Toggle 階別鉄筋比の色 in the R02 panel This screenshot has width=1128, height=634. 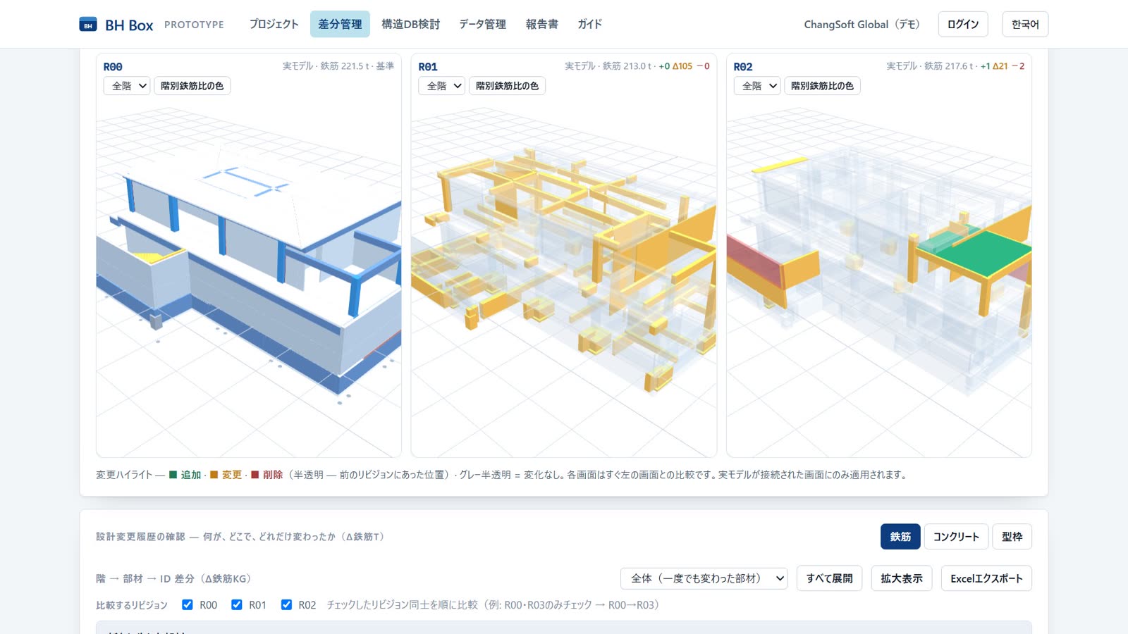coord(822,86)
